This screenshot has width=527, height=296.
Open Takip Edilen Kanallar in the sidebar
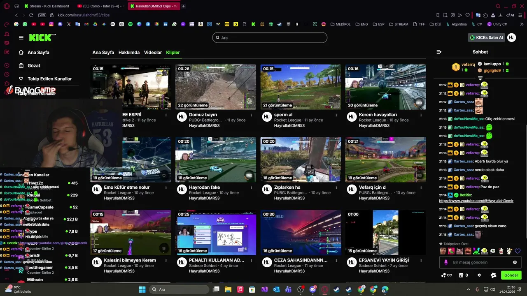pyautogui.click(x=49, y=79)
